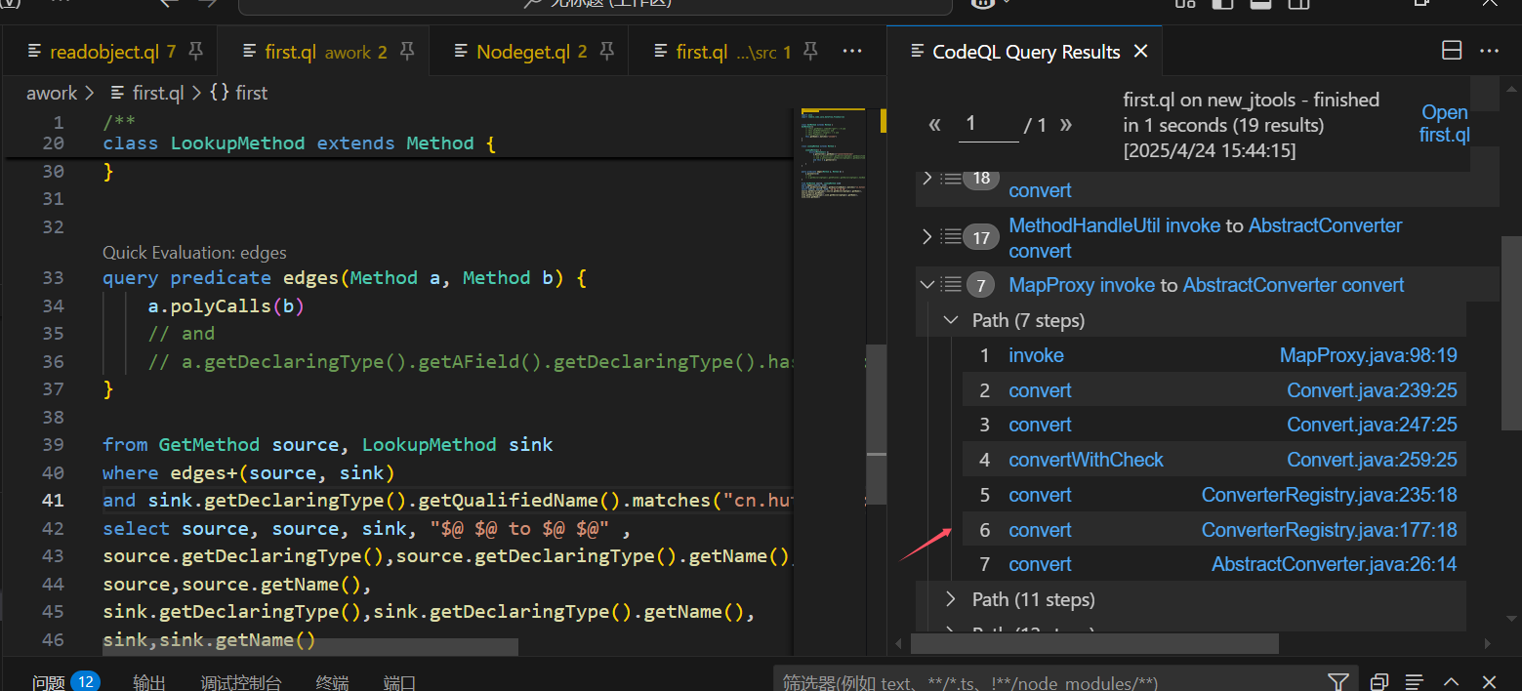
Task: Click the 12 problems count badge
Action: (x=85, y=681)
